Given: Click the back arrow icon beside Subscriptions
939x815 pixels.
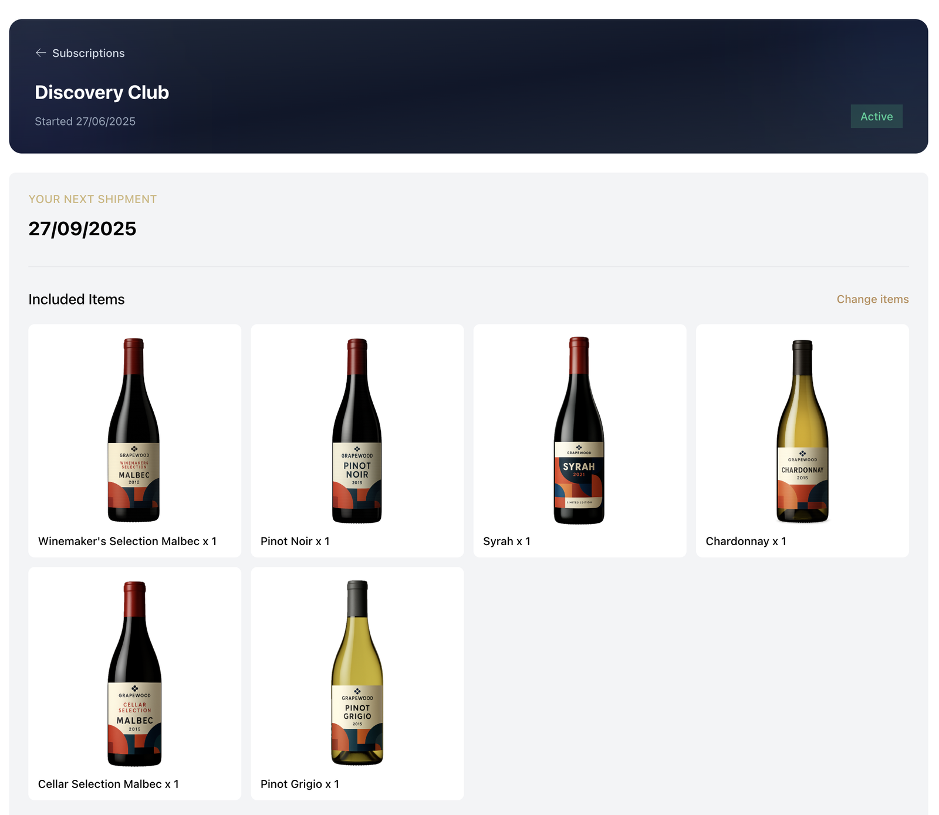Looking at the screenshot, I should (x=40, y=53).
